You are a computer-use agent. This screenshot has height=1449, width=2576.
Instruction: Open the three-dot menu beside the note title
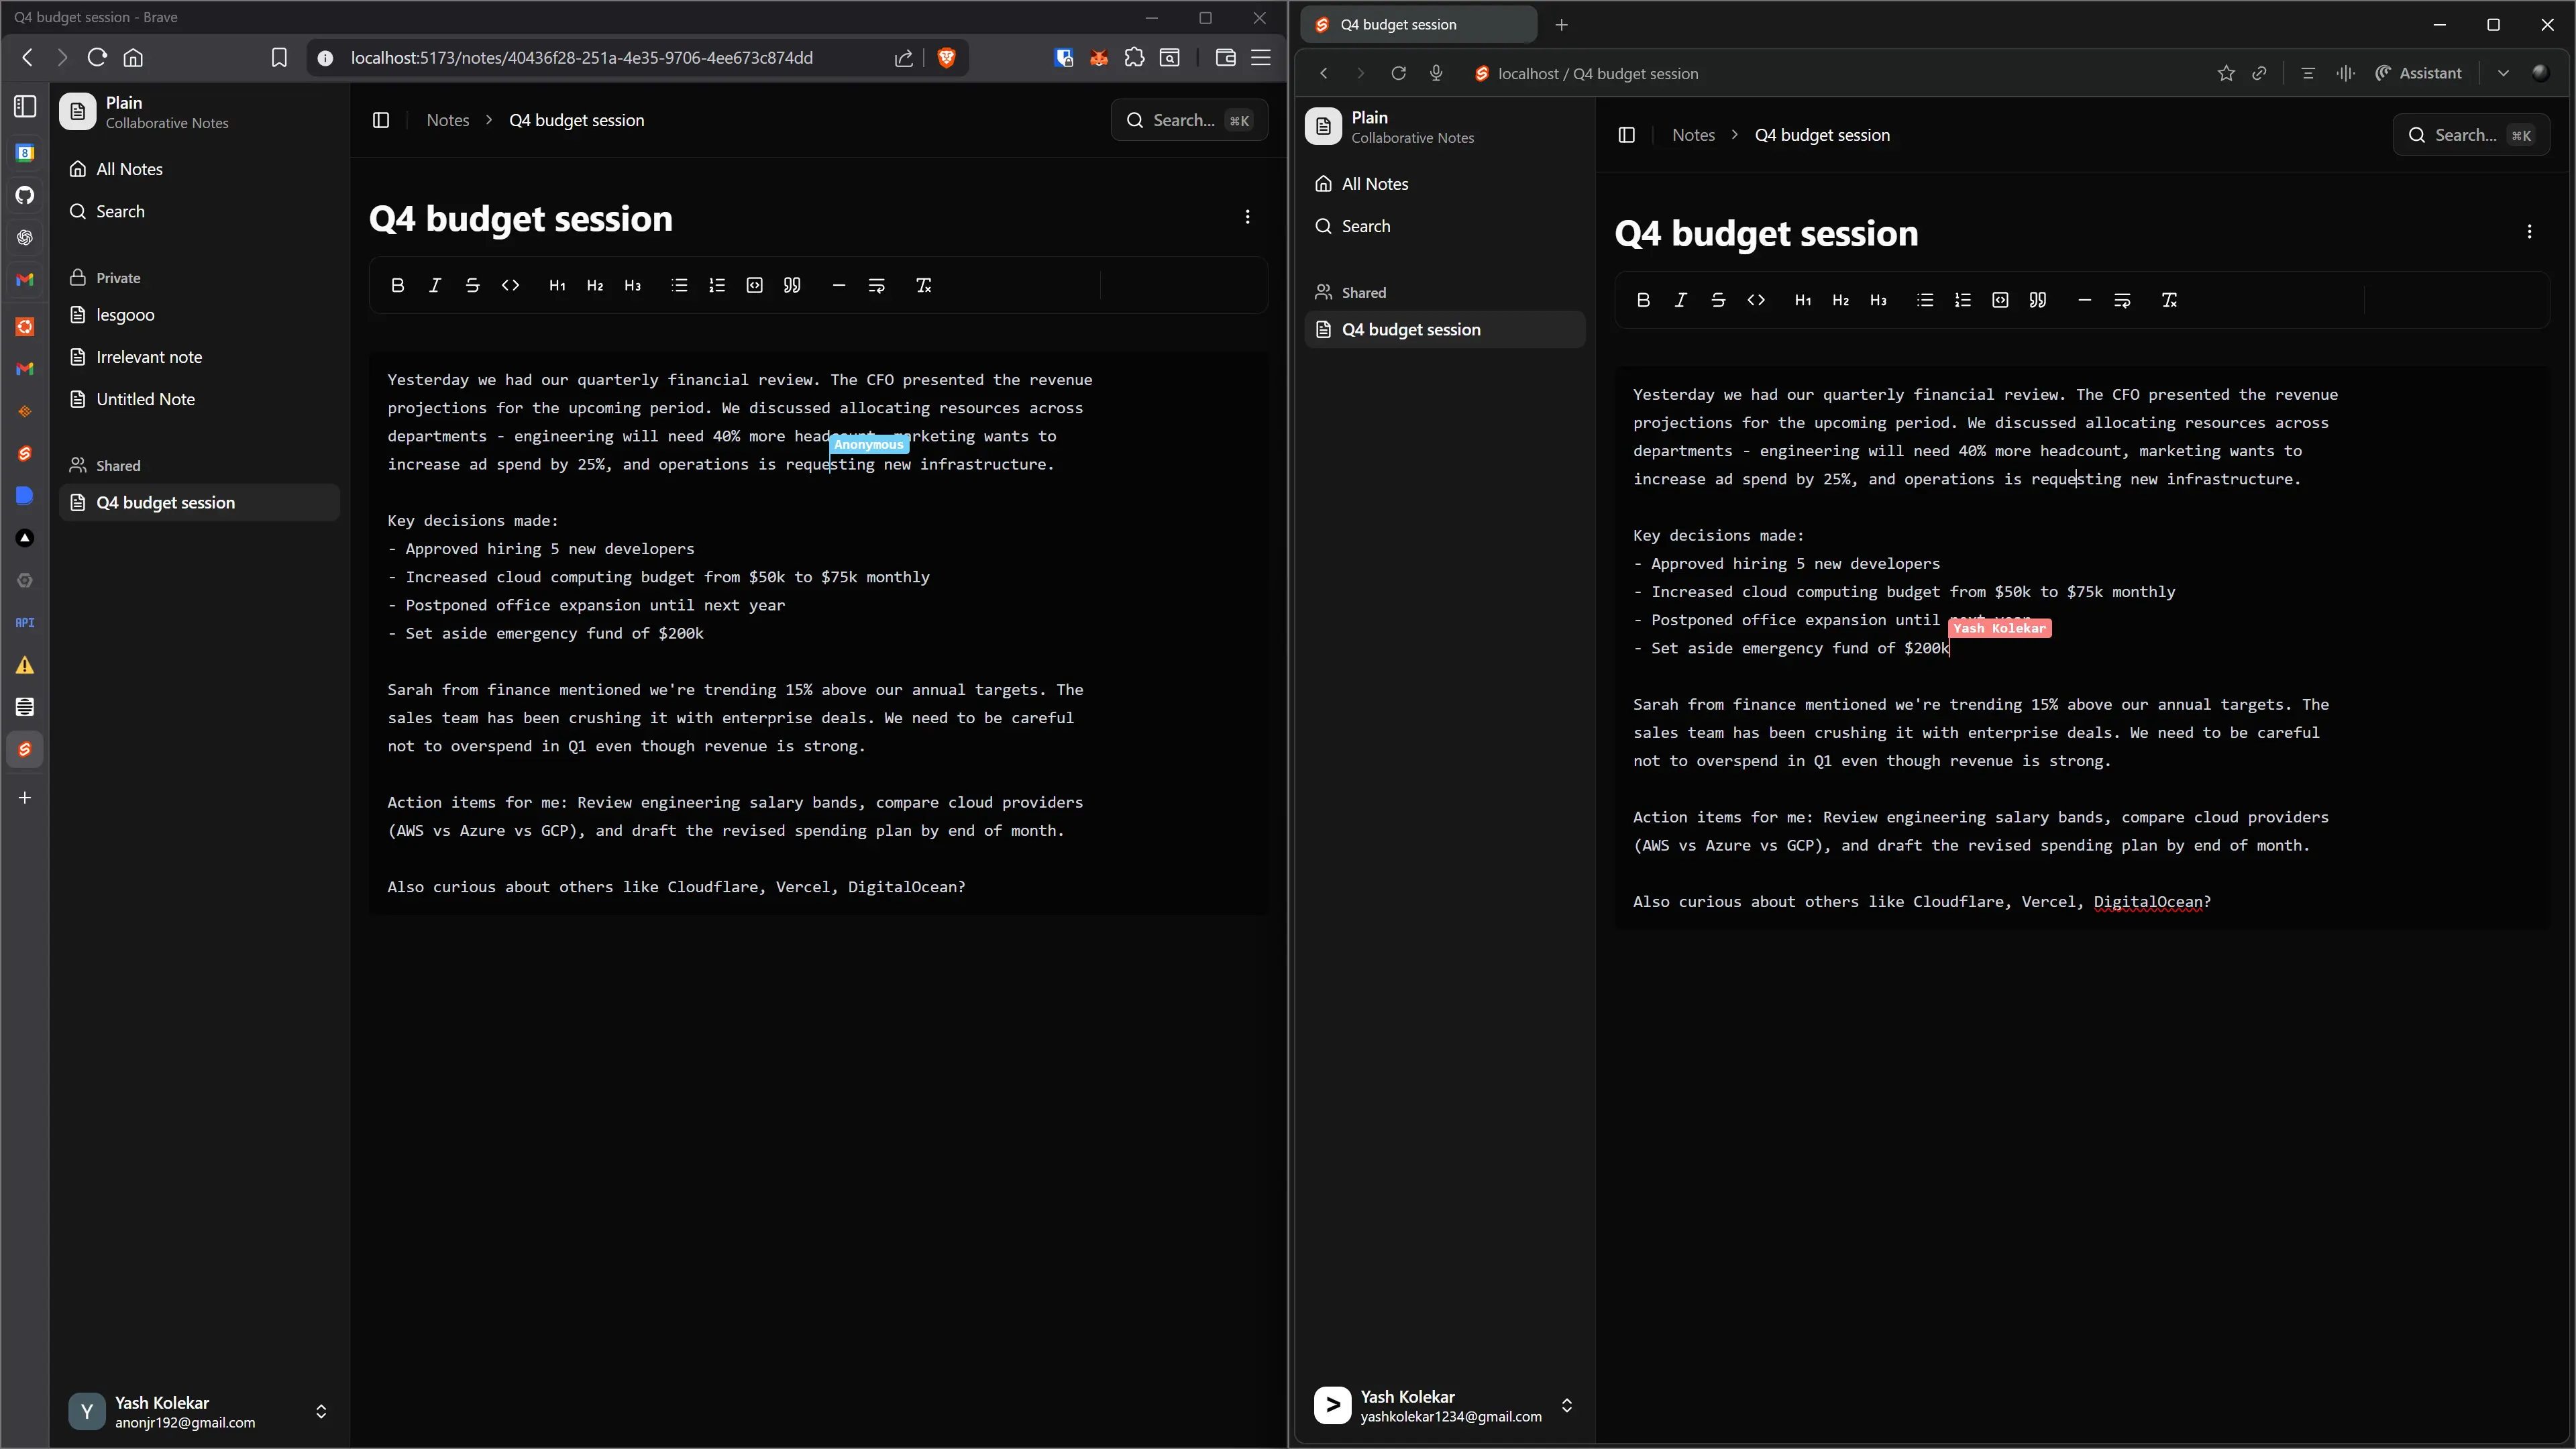[x=1248, y=216]
